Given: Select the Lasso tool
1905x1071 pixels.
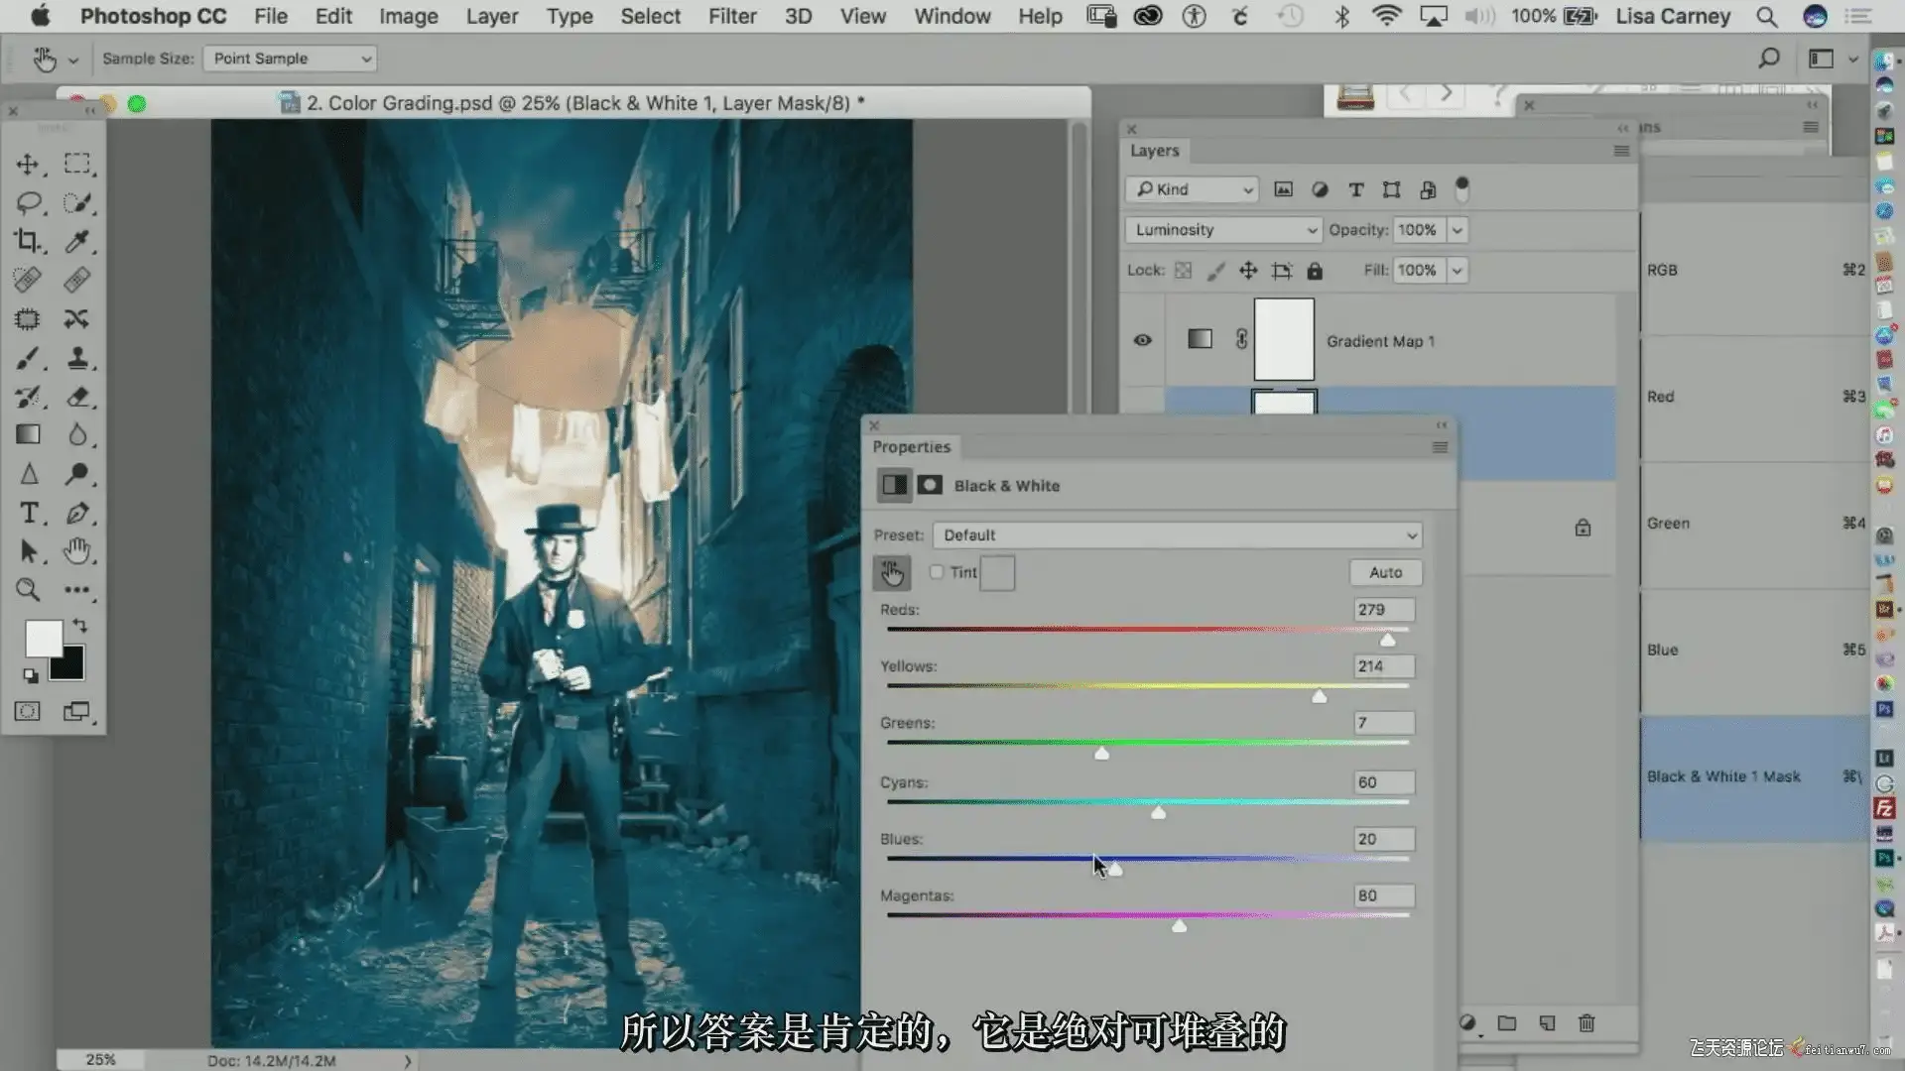Looking at the screenshot, I should tap(28, 203).
